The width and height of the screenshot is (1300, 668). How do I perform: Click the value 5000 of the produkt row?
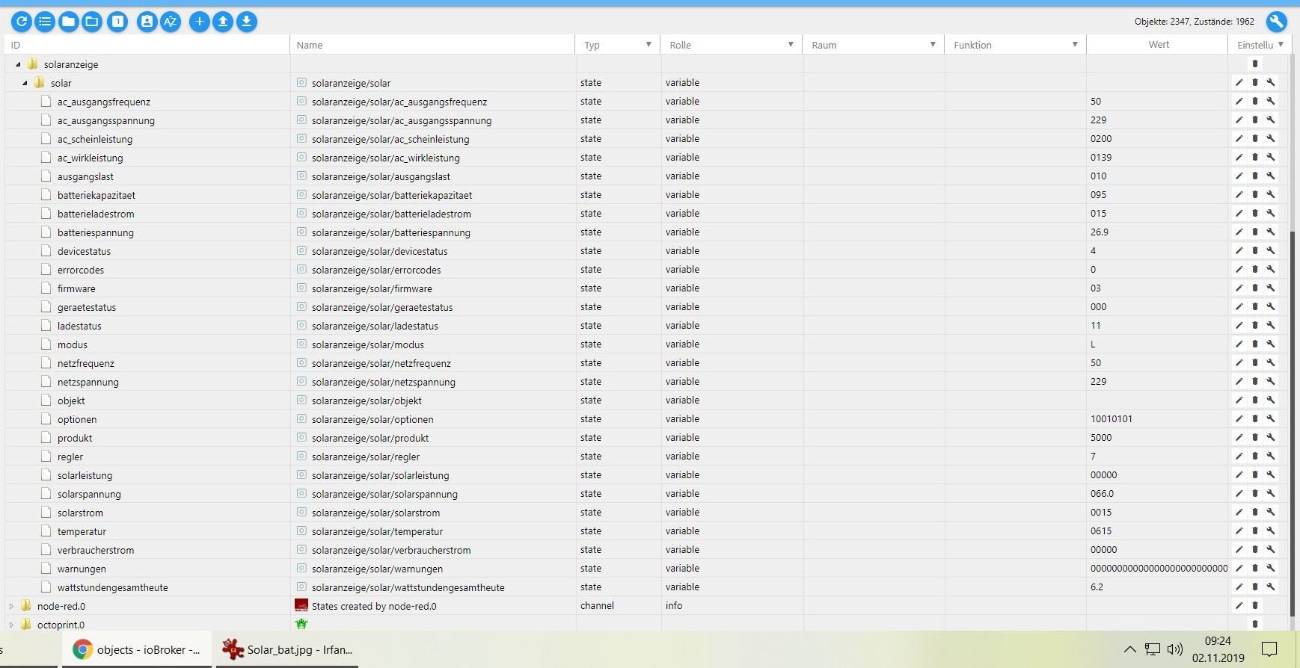(1101, 438)
